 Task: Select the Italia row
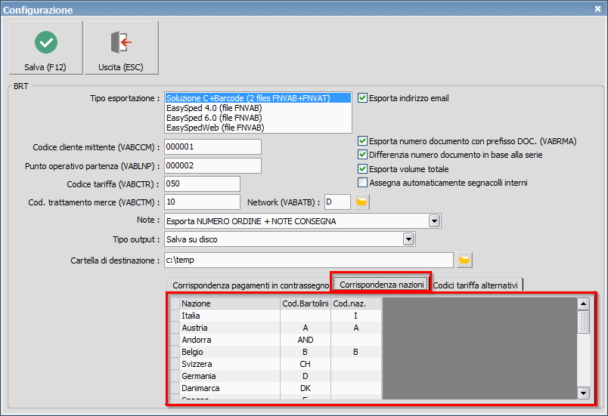276,316
